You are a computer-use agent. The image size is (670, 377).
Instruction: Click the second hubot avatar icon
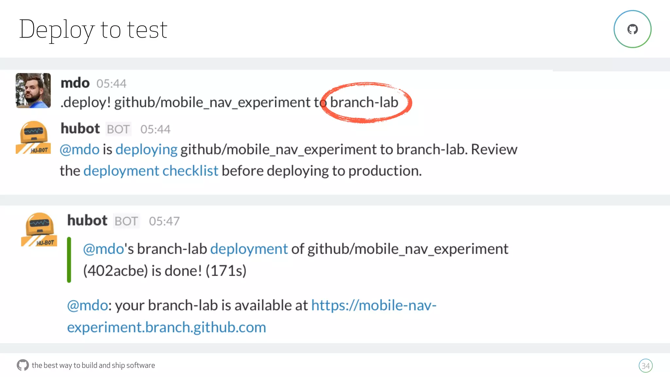point(39,229)
